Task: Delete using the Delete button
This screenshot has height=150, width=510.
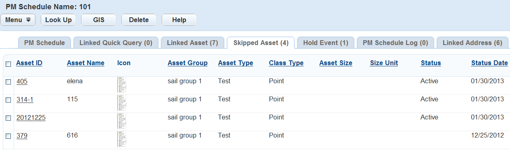Action: (x=139, y=20)
